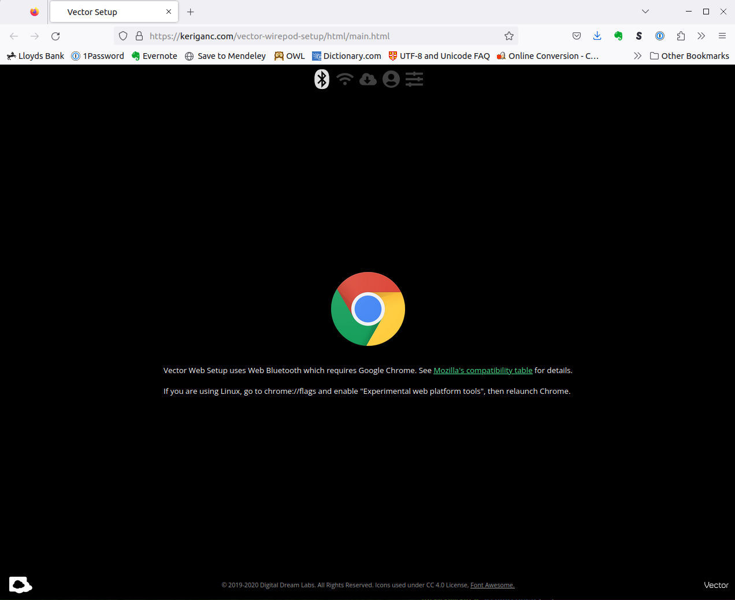Click the Wi-Fi setup step icon

coord(345,79)
